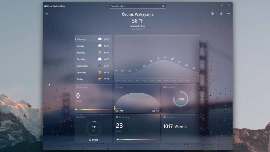
Task: Click the Wind direction compass dial
Action: coord(94,129)
